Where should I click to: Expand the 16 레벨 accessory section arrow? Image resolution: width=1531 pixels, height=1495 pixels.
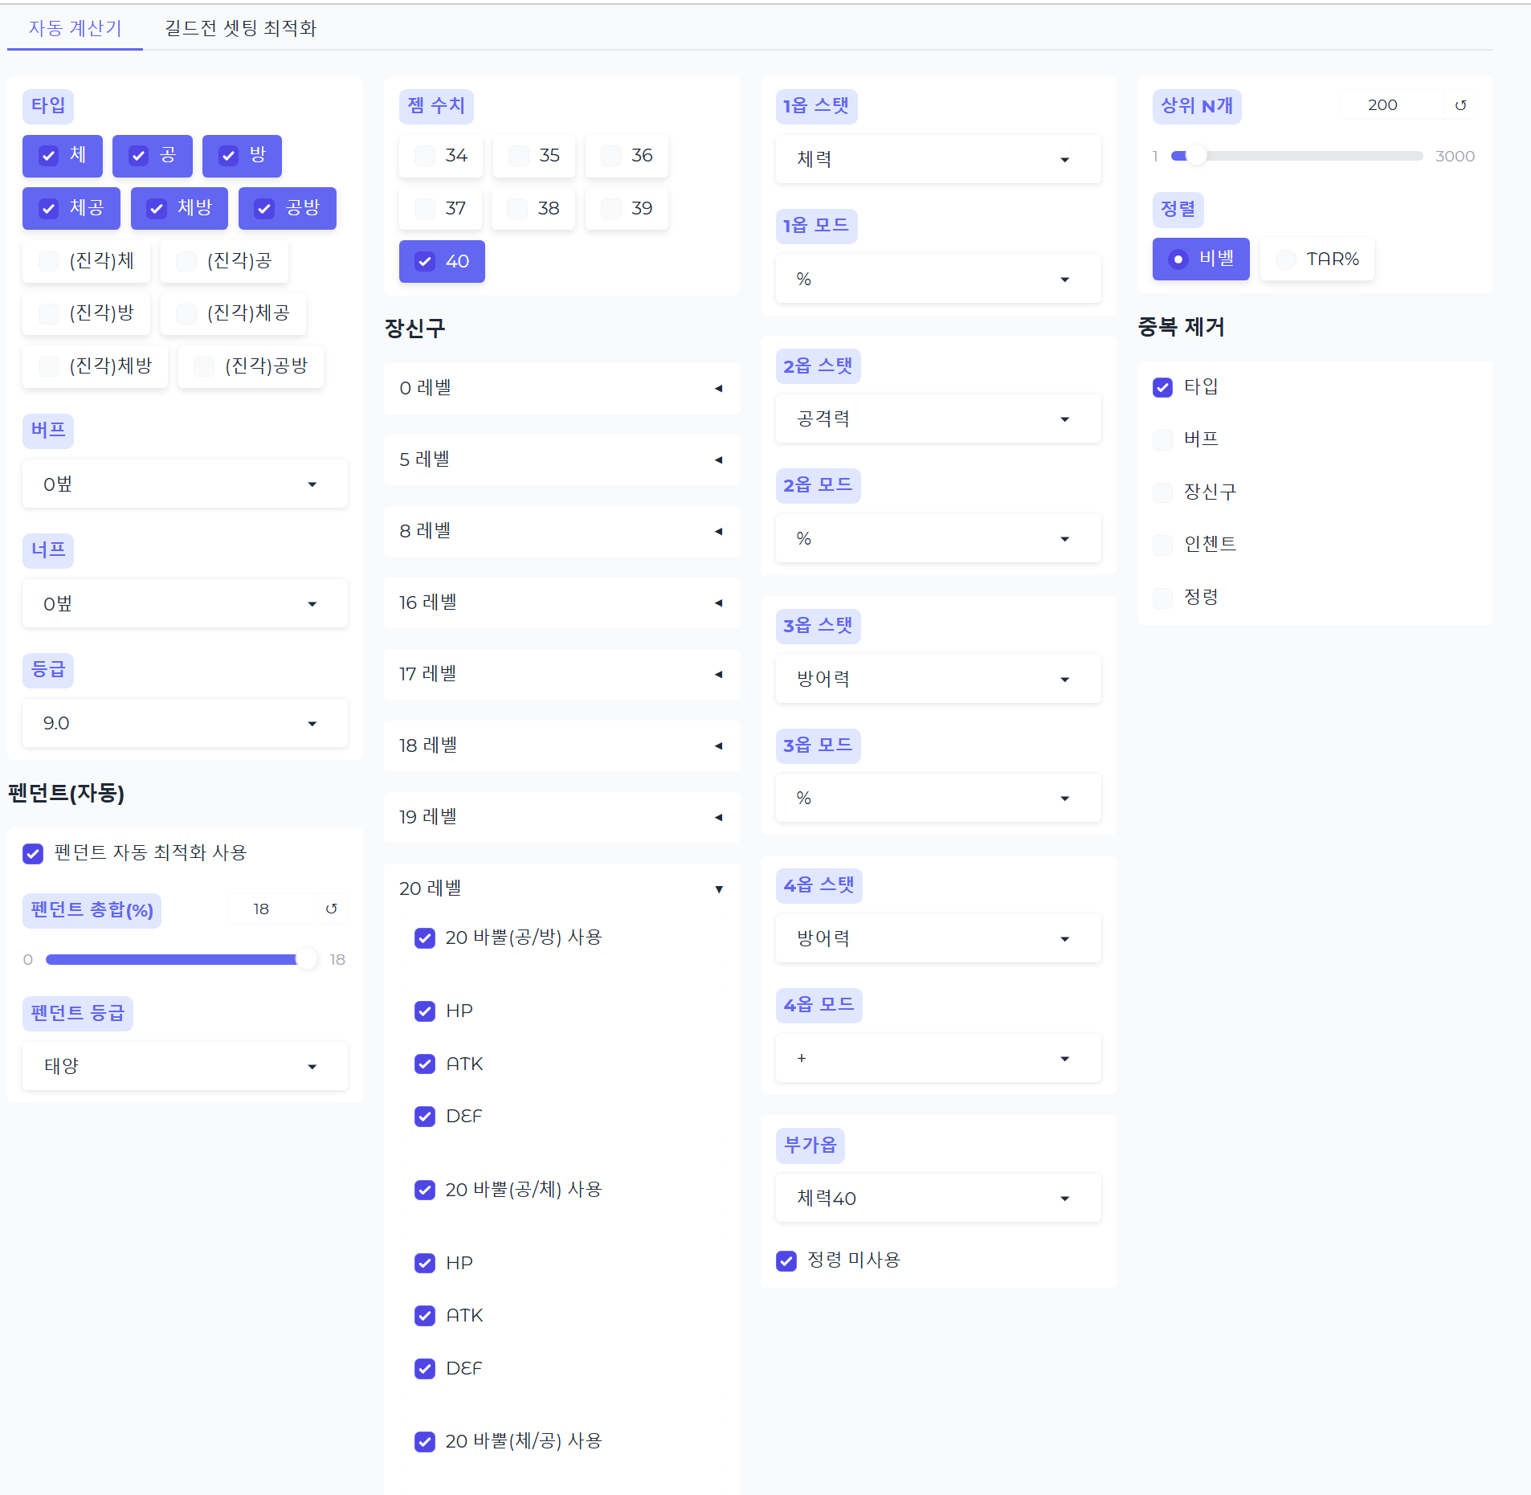point(718,602)
